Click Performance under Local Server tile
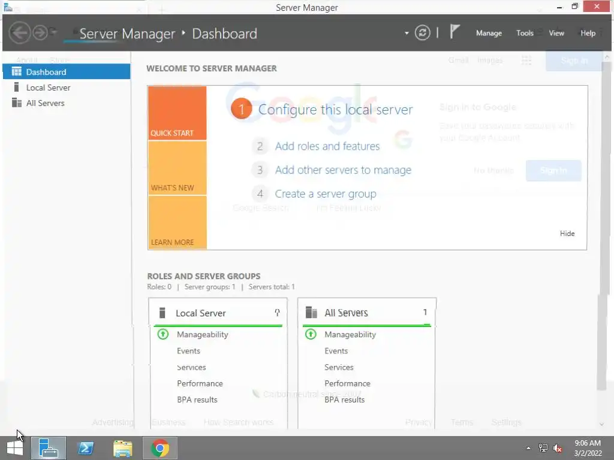 pos(200,383)
